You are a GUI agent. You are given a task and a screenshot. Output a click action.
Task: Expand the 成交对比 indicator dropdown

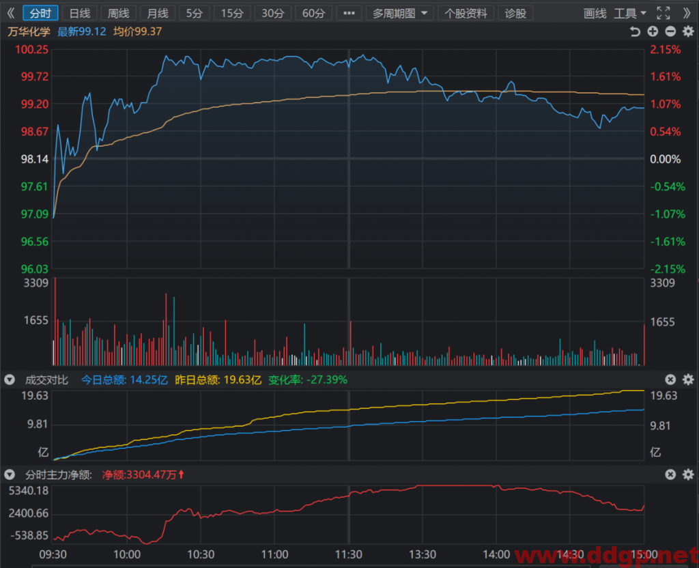[10, 380]
